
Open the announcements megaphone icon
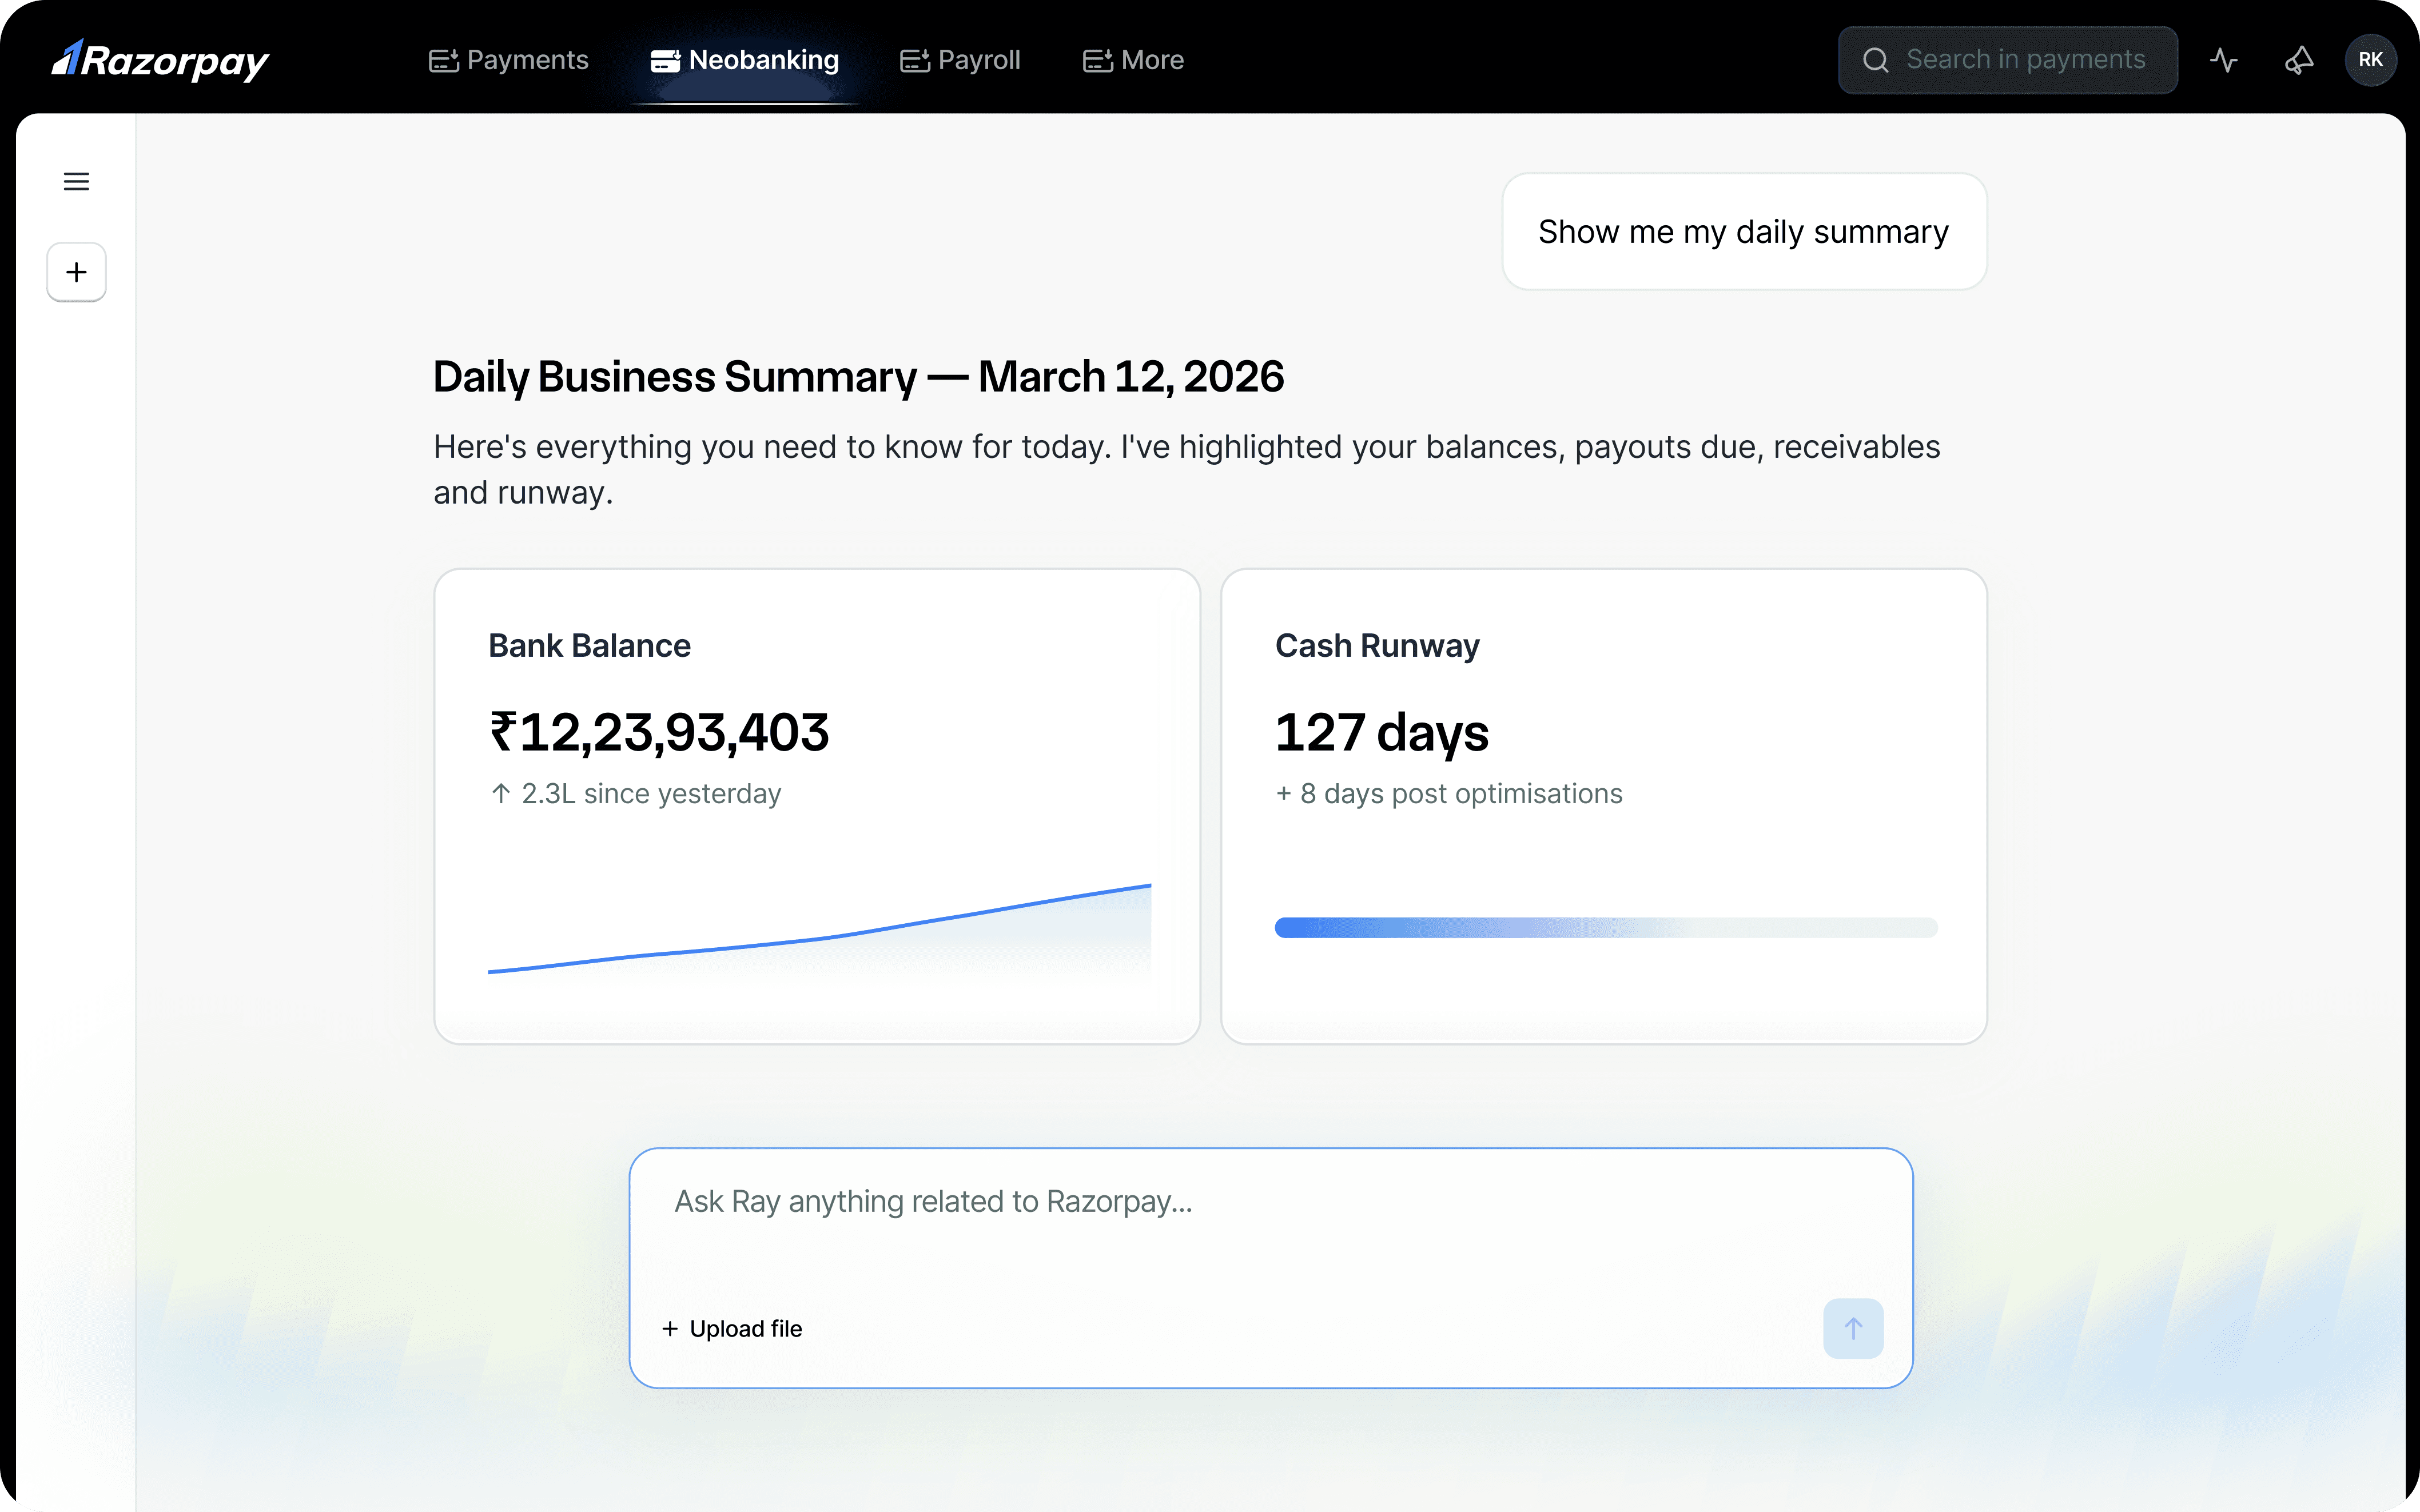[x=2299, y=60]
